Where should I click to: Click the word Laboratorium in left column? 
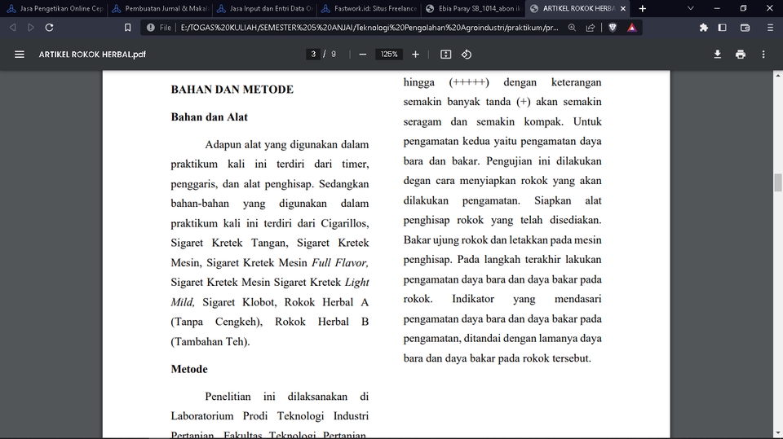[x=202, y=416]
